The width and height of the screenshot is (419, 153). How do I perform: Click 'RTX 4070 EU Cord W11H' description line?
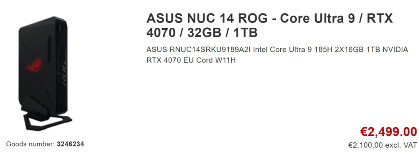191,60
